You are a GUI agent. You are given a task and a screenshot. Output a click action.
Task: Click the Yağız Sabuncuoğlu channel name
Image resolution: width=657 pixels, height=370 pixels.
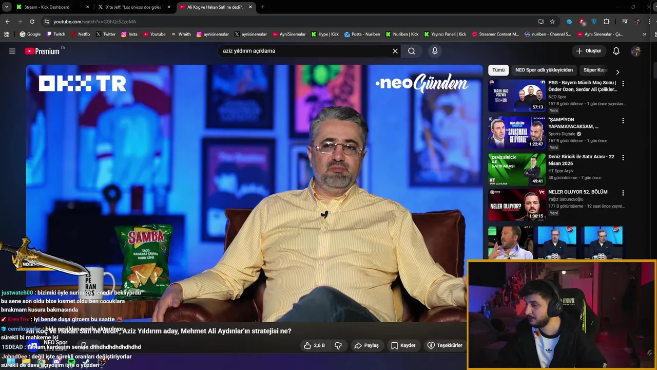[x=566, y=199]
